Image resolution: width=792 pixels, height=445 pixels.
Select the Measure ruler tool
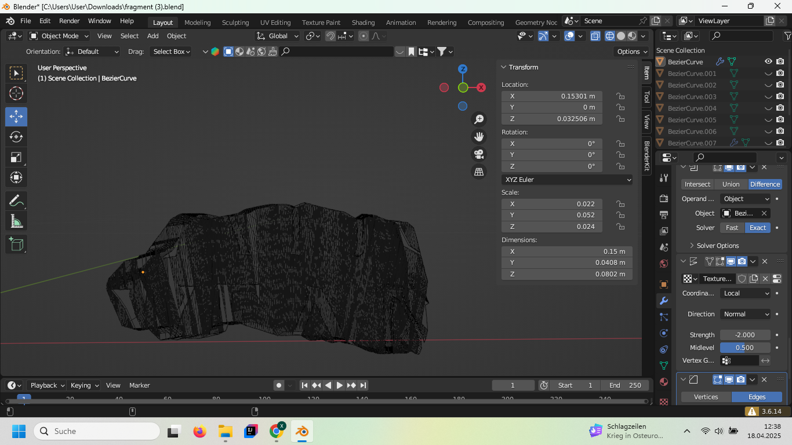16,221
